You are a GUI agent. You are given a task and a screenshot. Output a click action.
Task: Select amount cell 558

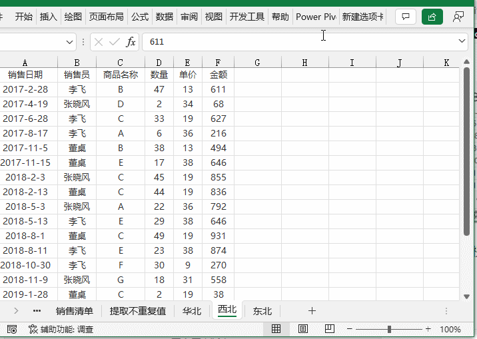point(218,280)
